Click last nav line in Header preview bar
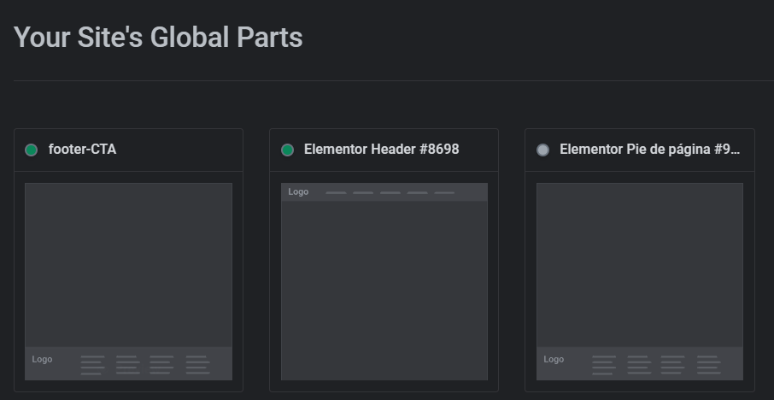 444,192
